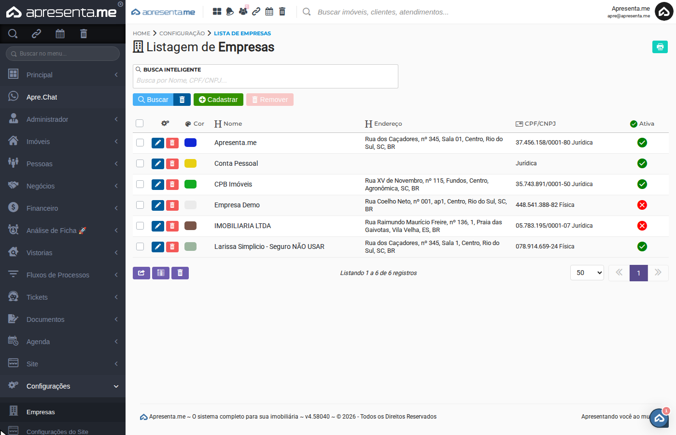Viewport: 676px width, 435px height.
Task: Clear search with trash icon beside Buscar
Action: point(182,100)
